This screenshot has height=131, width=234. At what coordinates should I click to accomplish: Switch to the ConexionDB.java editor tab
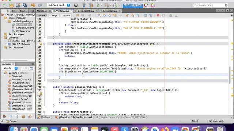pyautogui.click(x=86, y=11)
